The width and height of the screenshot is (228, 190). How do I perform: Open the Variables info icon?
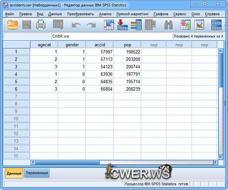(136, 25)
